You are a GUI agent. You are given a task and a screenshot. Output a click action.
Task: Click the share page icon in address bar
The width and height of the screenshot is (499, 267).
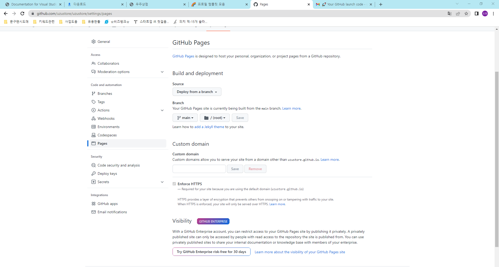point(458,14)
